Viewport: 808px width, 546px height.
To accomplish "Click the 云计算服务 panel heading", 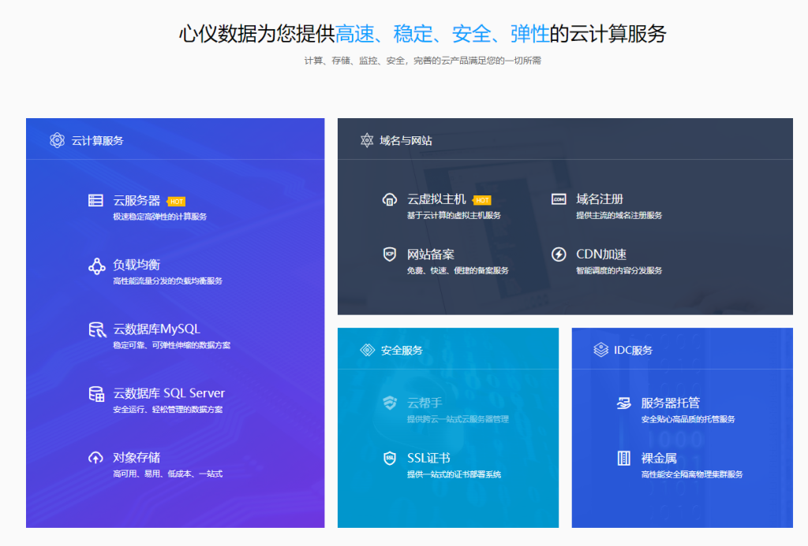I will (x=97, y=140).
